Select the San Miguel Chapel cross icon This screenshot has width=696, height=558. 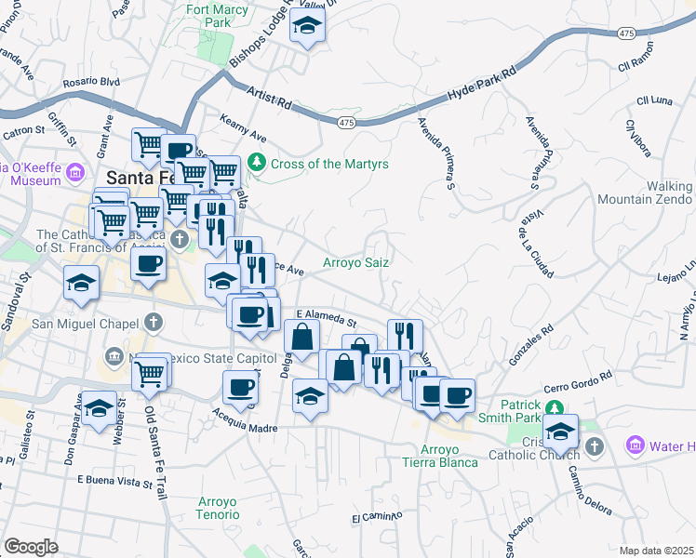(x=154, y=323)
